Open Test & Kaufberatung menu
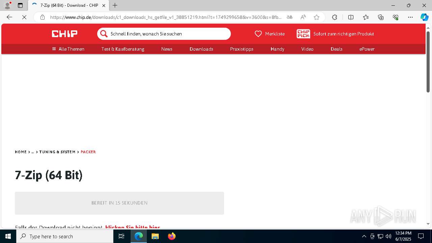Viewport: 432px width, 243px height. (123, 49)
